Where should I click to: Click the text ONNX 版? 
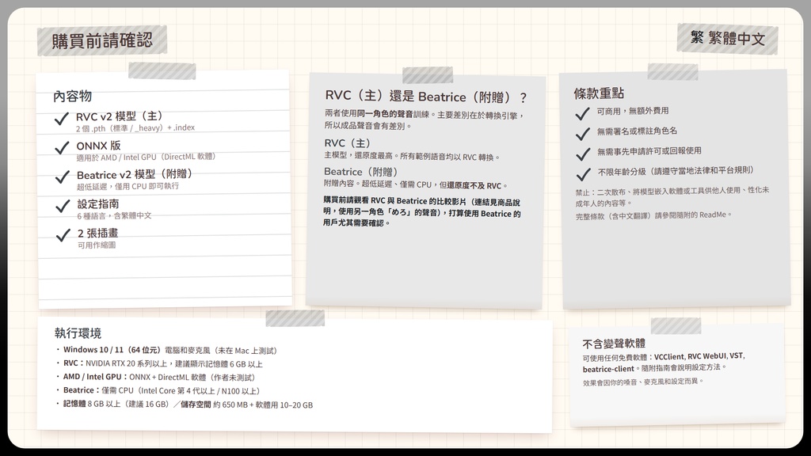pos(98,146)
